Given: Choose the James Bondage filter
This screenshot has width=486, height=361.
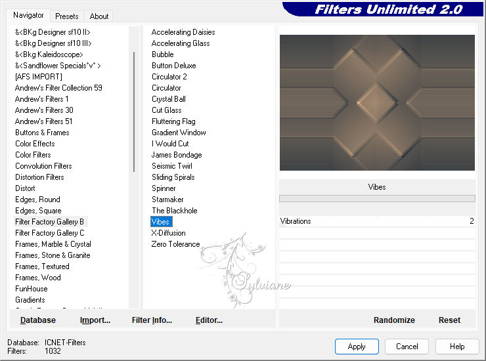Looking at the screenshot, I should (177, 155).
